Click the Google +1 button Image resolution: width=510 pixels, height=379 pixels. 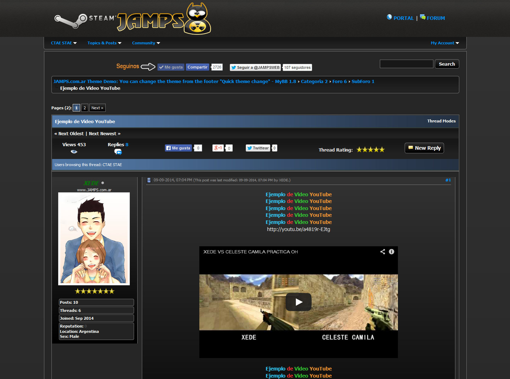click(218, 148)
